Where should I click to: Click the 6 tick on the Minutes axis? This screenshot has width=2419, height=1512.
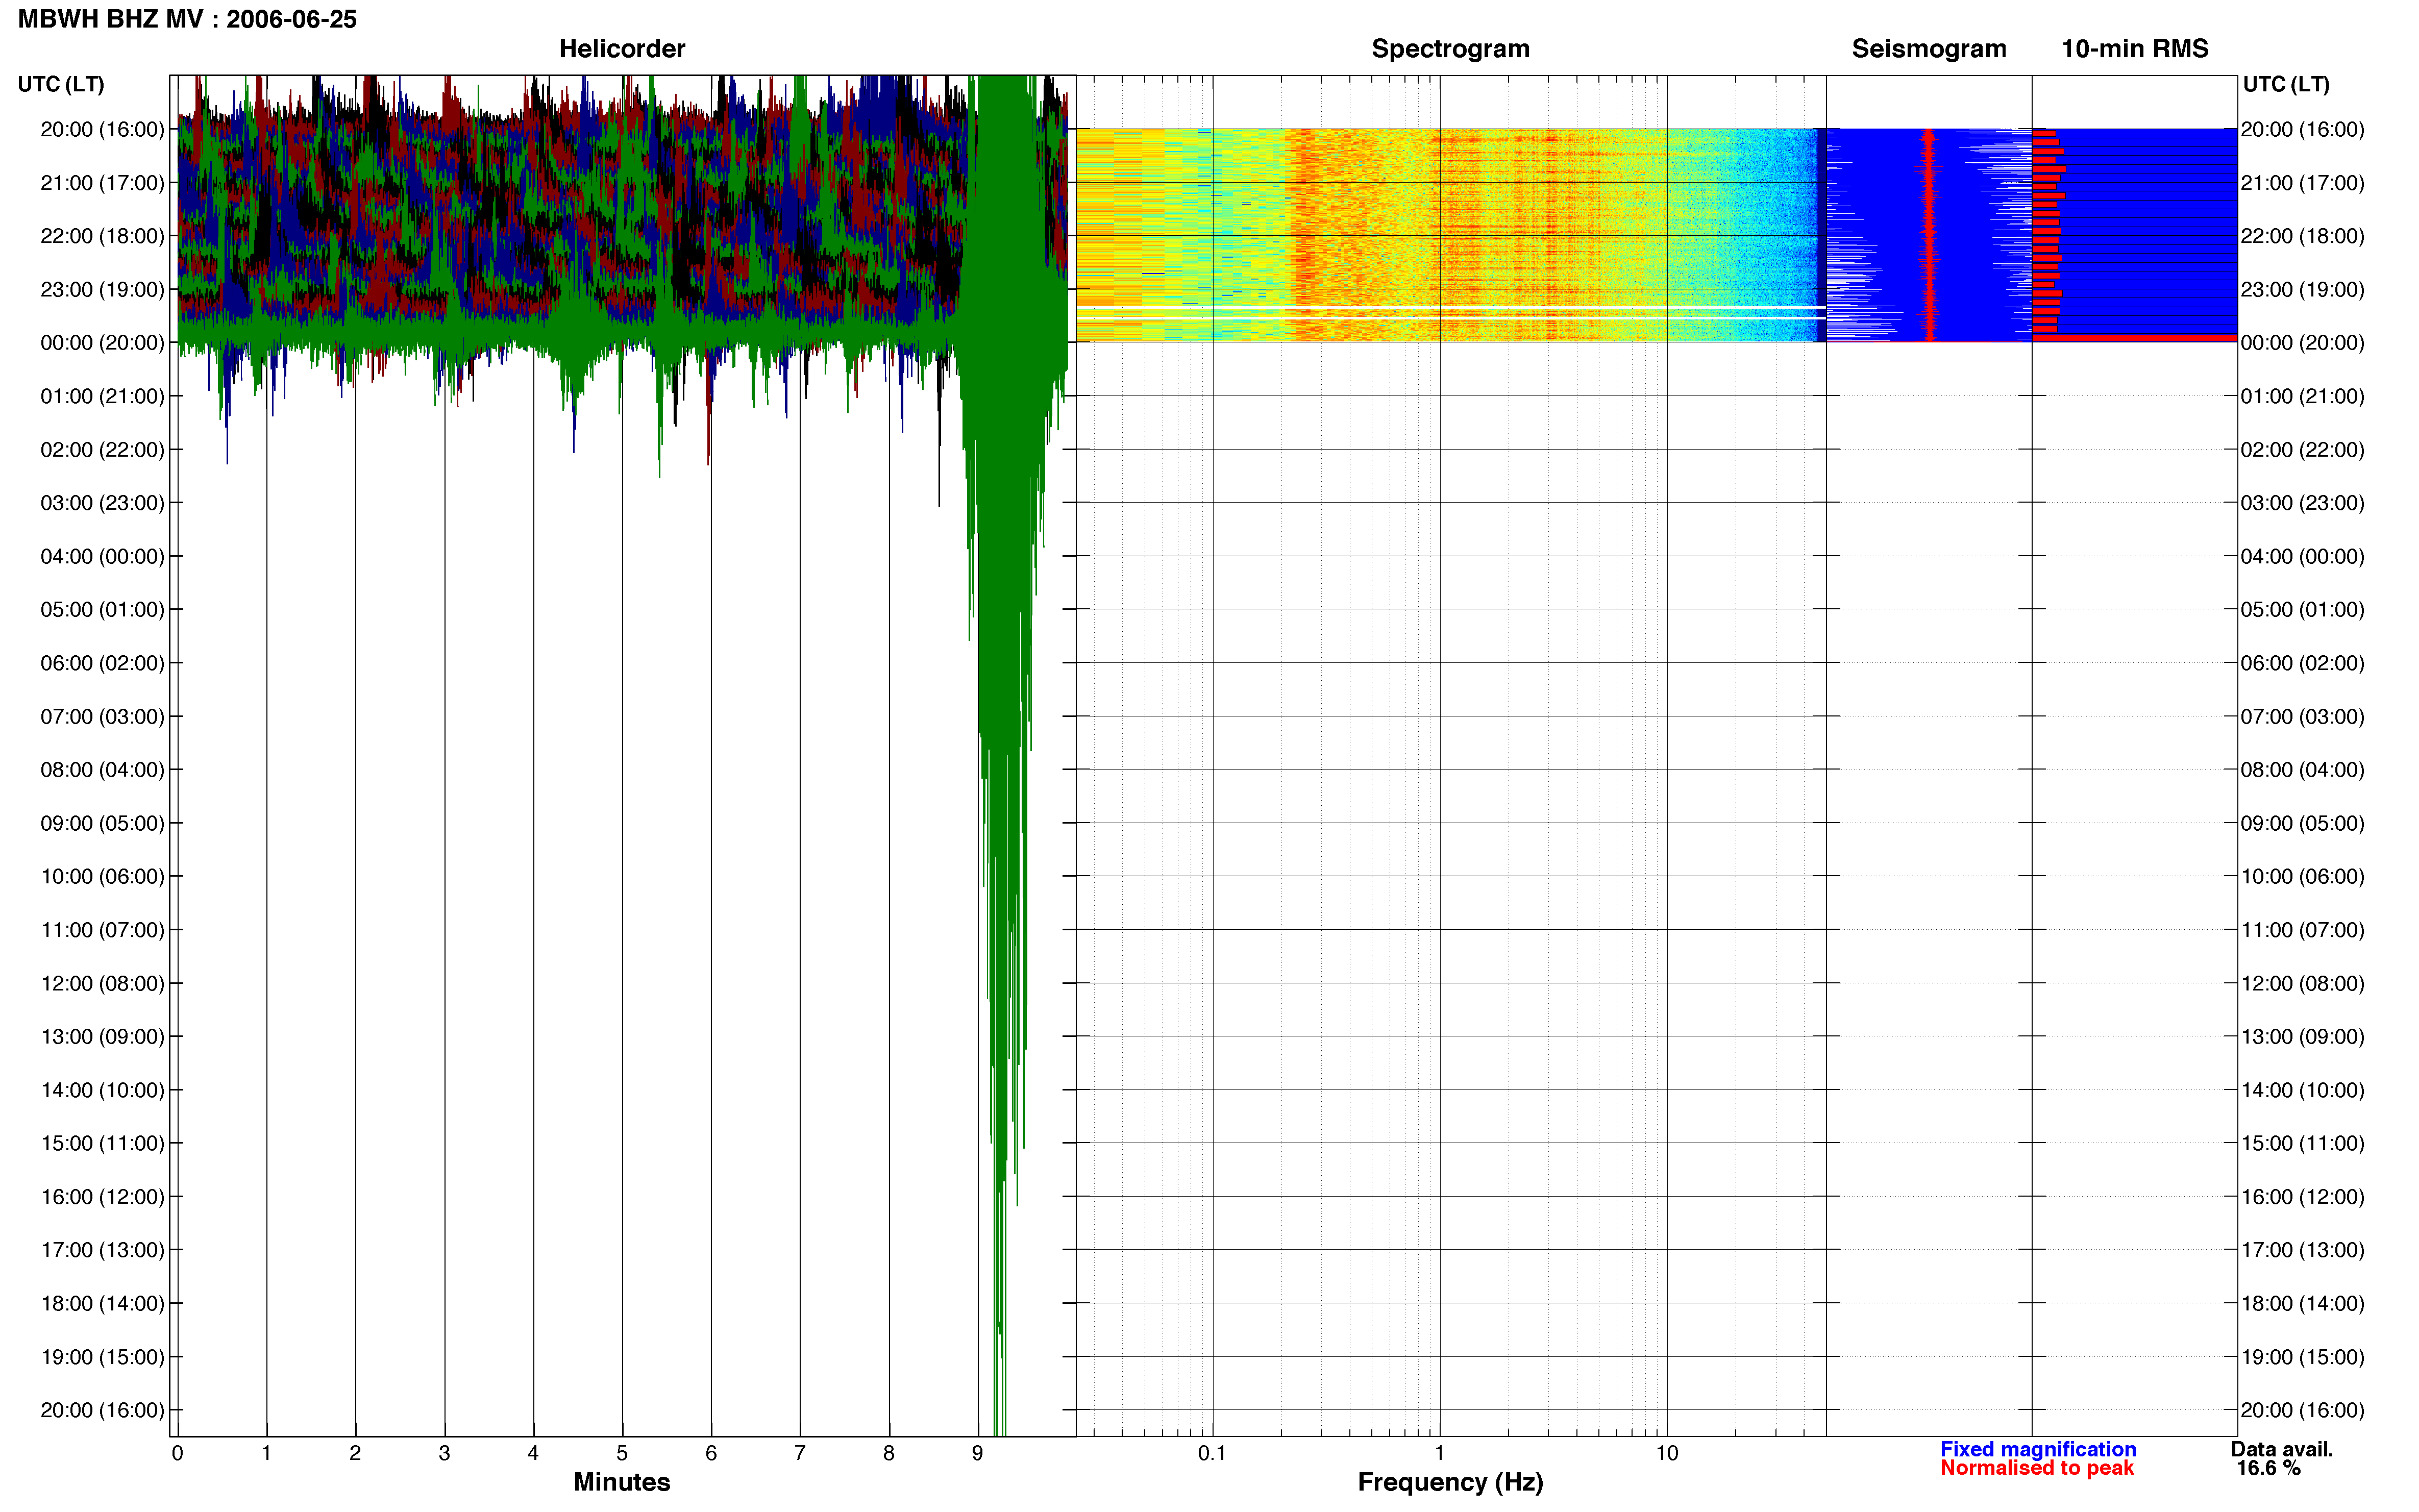[711, 1453]
